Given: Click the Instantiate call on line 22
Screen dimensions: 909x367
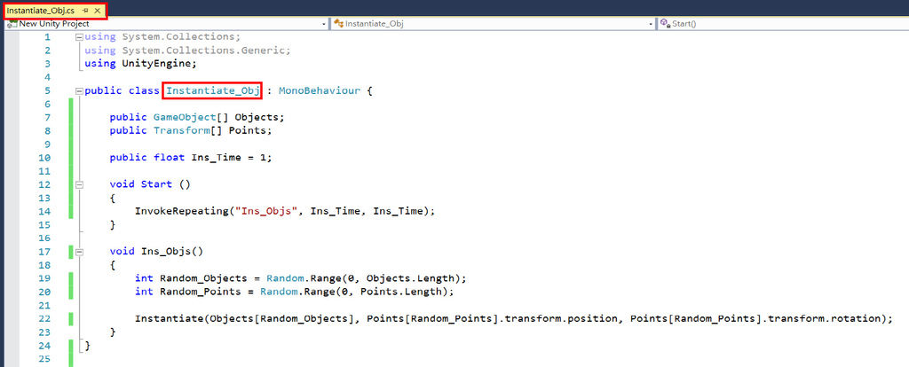Looking at the screenshot, I should 170,318.
